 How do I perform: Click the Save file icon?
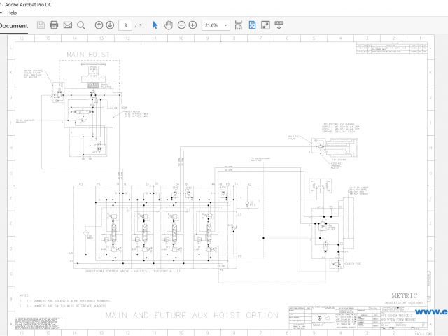[41, 25]
